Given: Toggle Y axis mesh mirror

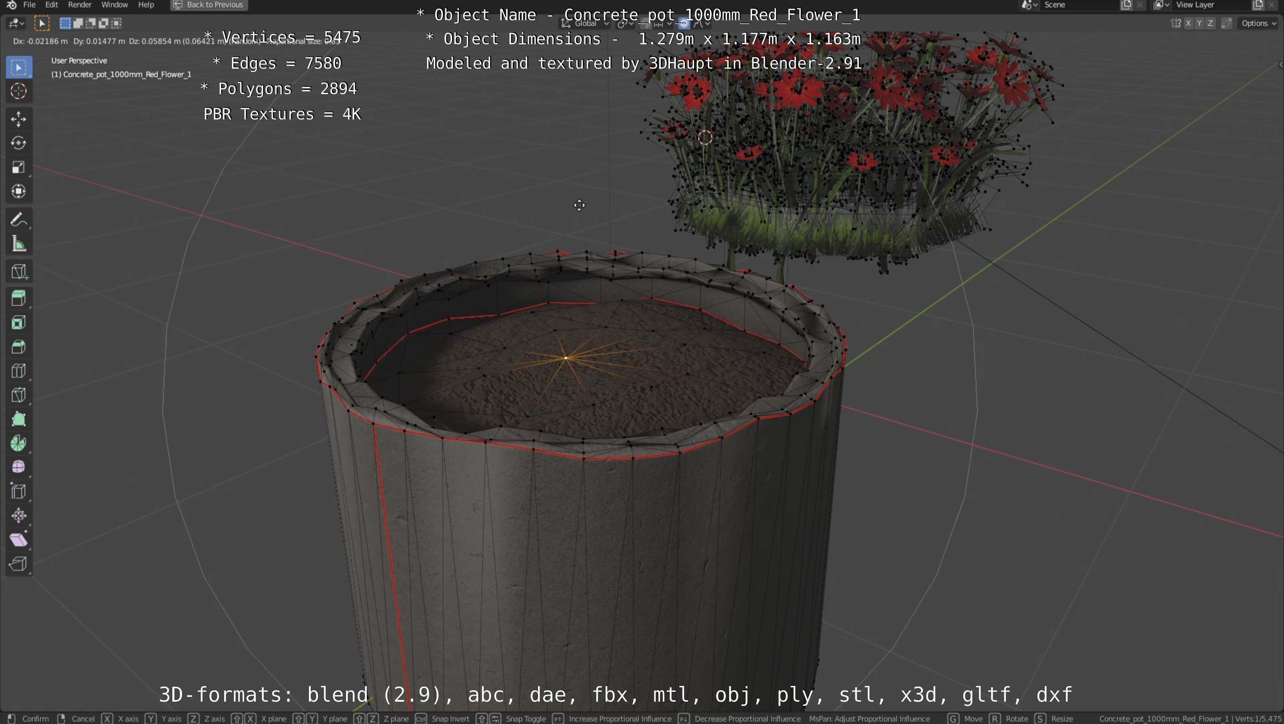Looking at the screenshot, I should [1199, 23].
